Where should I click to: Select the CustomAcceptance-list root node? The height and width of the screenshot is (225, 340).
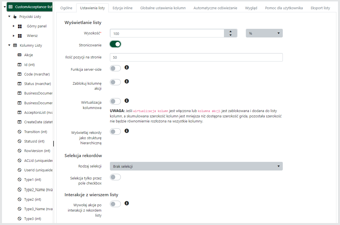33,7
